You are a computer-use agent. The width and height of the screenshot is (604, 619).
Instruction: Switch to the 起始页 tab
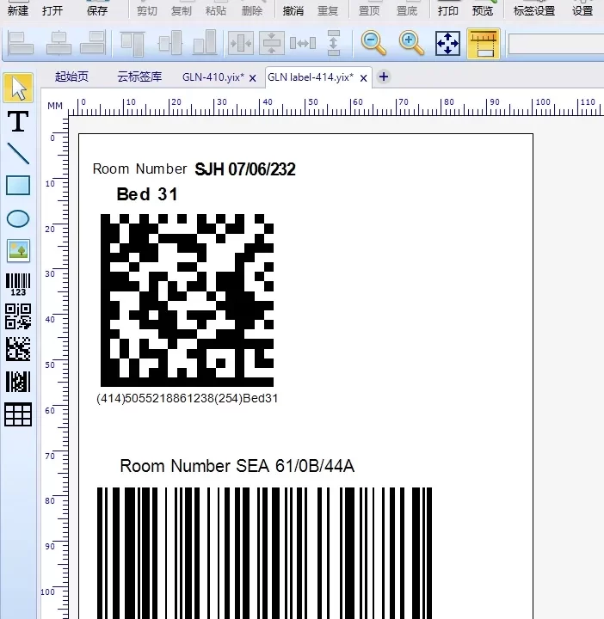pyautogui.click(x=71, y=77)
